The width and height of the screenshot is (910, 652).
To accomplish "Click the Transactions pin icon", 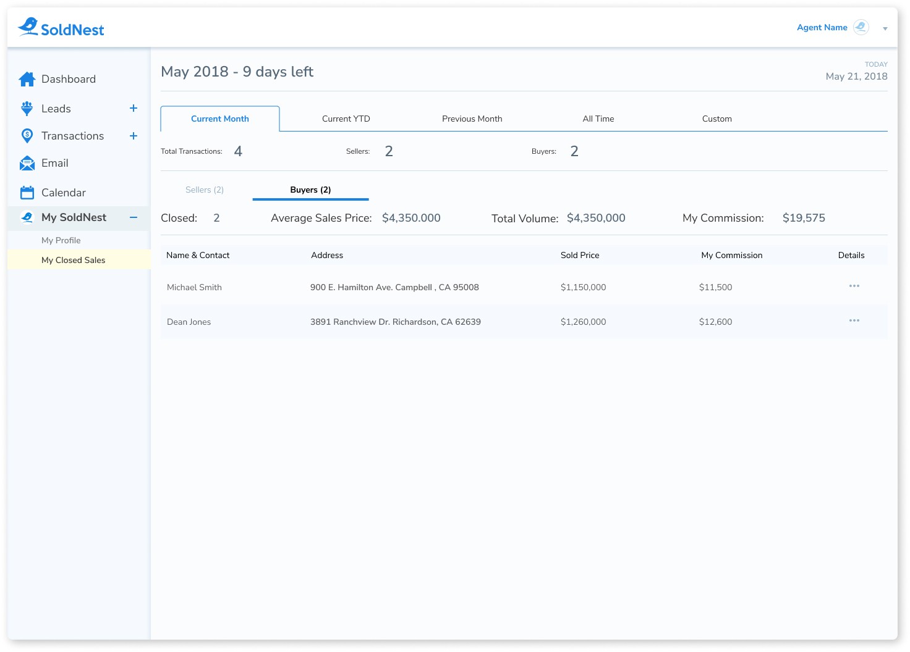I will (27, 136).
